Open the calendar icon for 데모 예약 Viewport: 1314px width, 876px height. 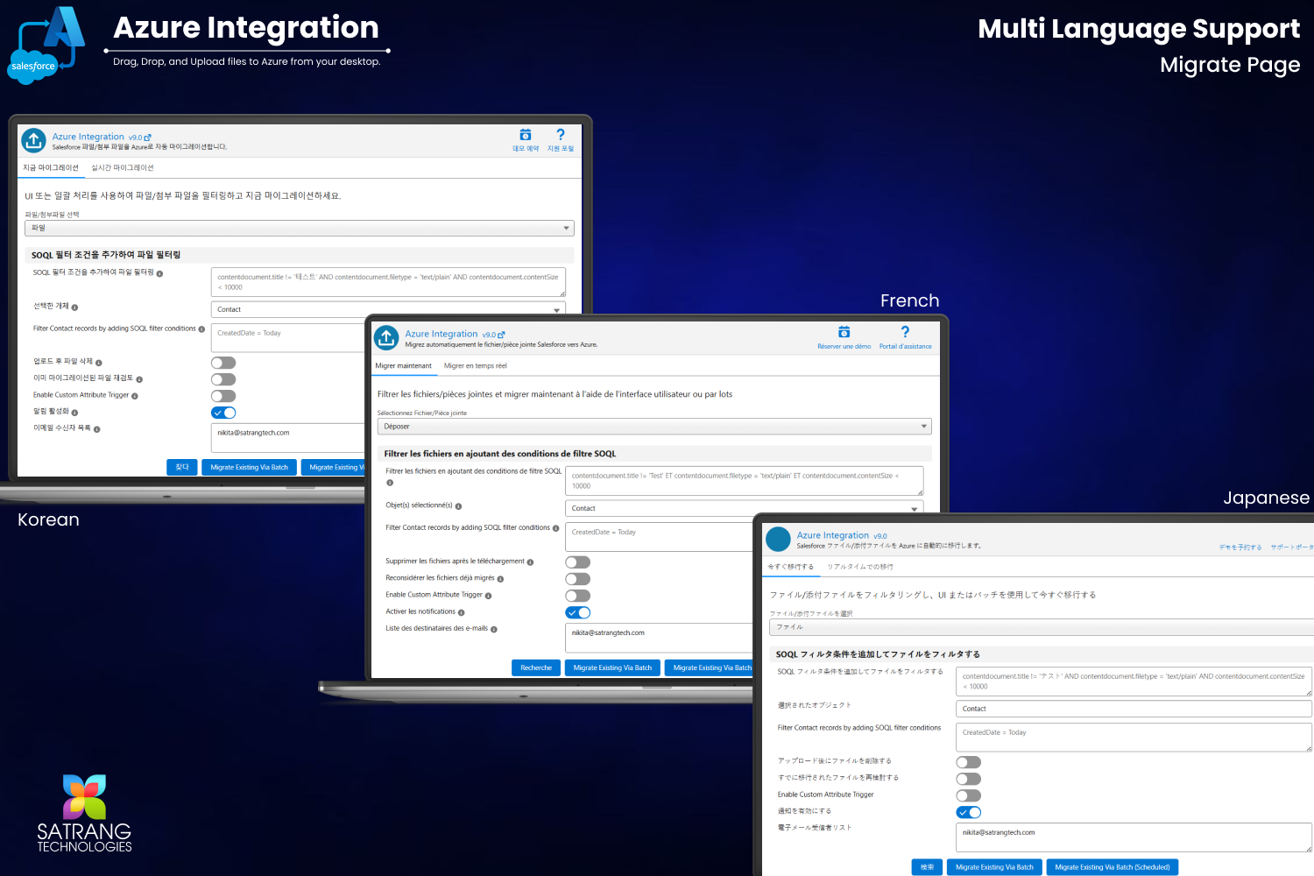click(x=524, y=134)
